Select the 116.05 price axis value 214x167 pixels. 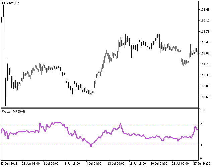pyautogui.click(x=205, y=53)
